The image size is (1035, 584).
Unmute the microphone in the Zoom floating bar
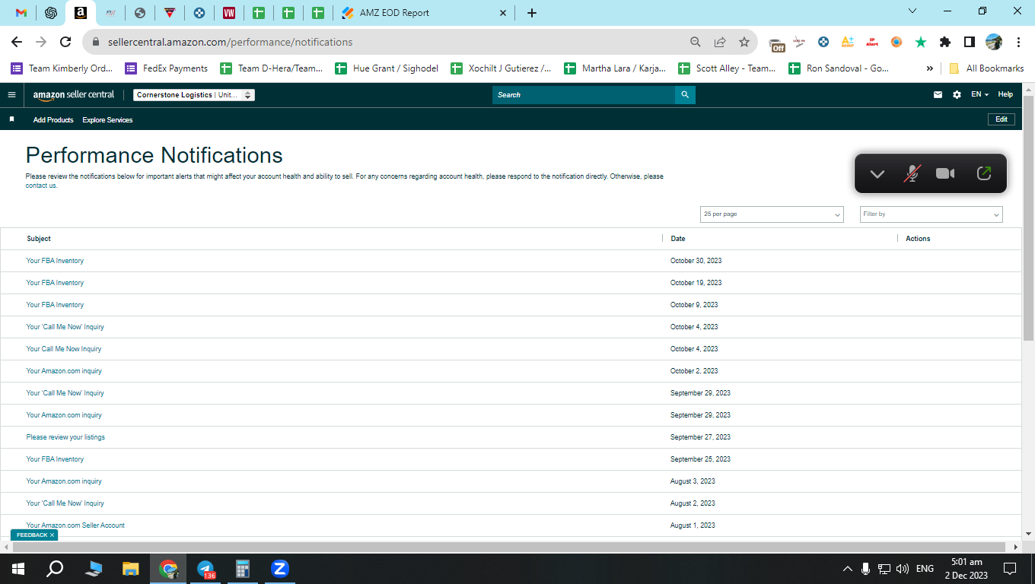[x=911, y=173]
